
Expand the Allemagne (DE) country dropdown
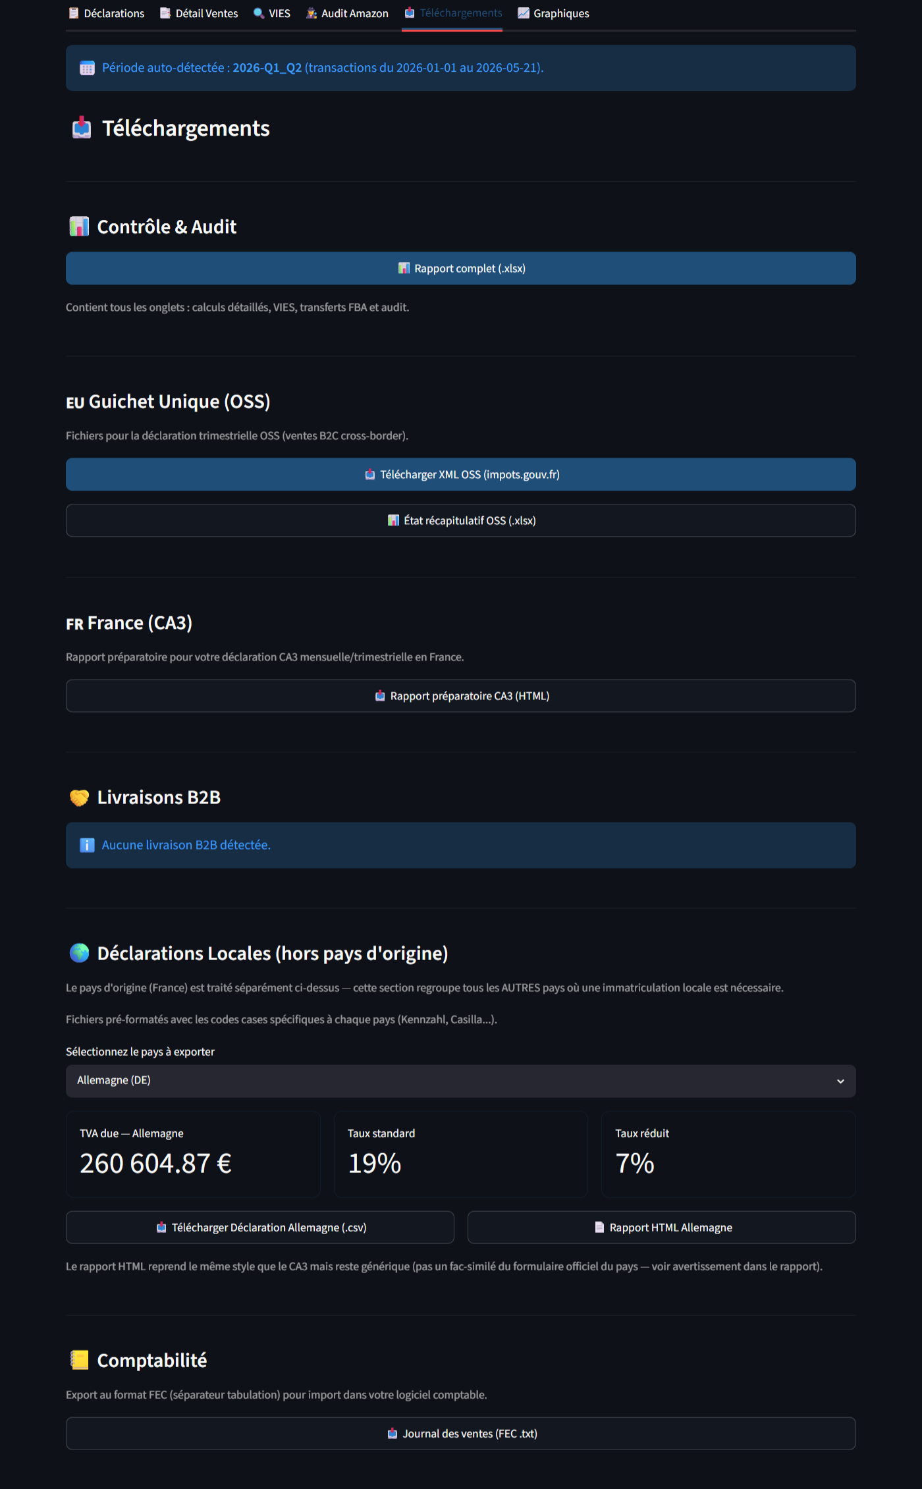pos(461,1081)
